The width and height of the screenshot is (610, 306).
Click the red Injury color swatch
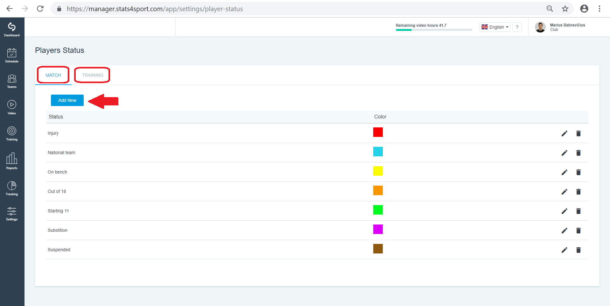click(x=378, y=132)
